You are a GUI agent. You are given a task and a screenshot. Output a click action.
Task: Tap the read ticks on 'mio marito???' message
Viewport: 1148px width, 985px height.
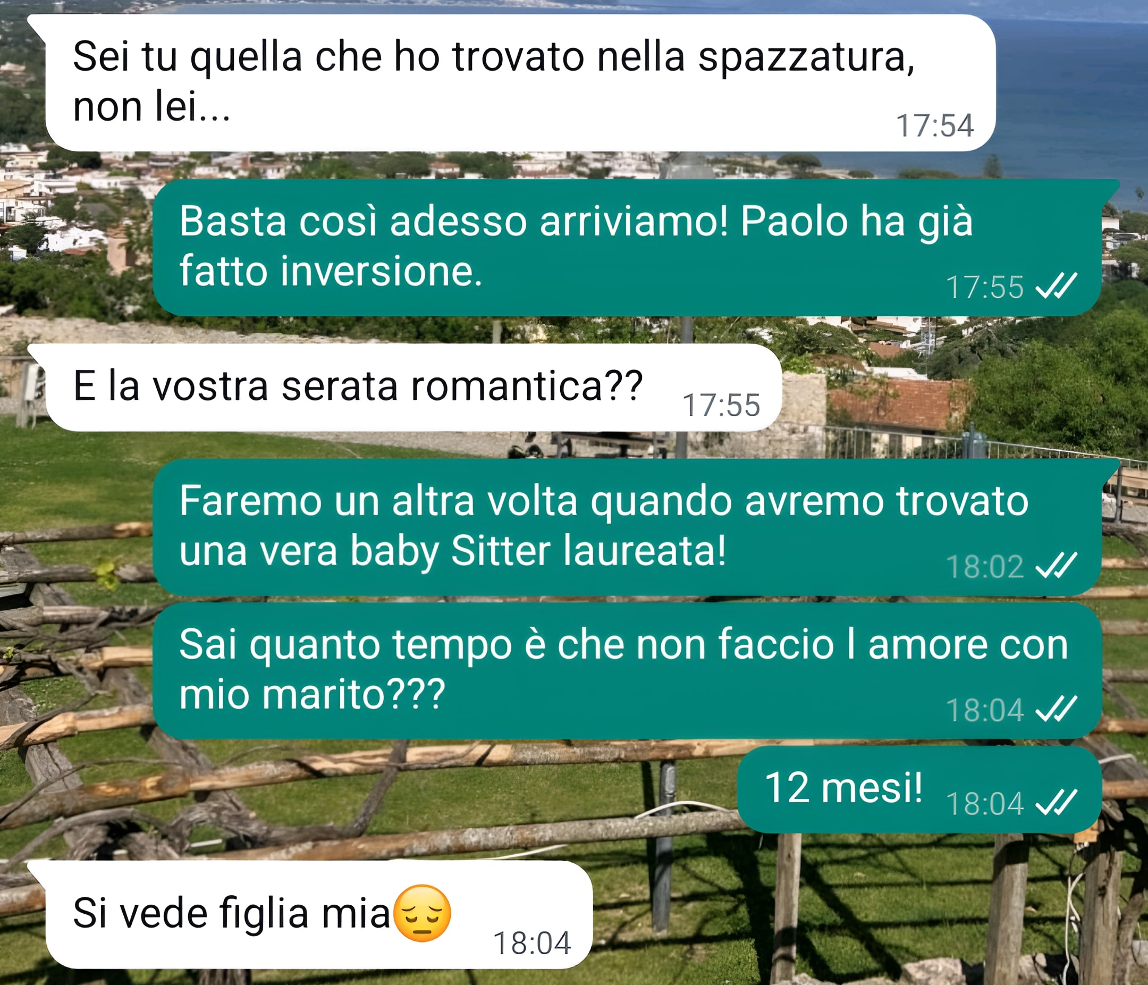[x=1056, y=709]
